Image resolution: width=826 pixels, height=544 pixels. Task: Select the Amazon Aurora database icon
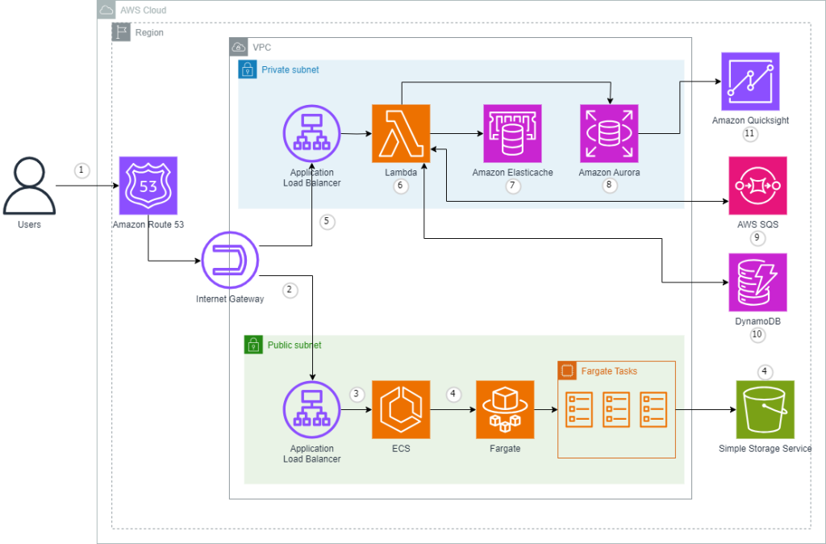609,133
